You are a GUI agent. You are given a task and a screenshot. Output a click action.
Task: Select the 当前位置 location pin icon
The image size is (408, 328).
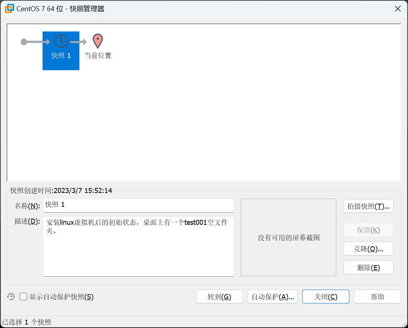coord(98,41)
